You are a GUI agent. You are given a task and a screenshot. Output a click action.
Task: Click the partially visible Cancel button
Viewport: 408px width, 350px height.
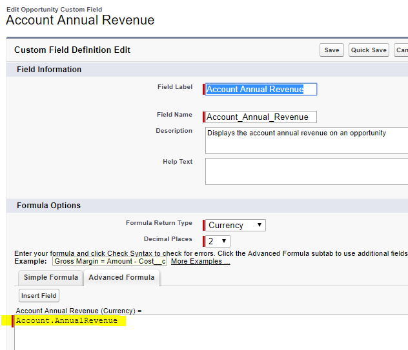[401, 50]
